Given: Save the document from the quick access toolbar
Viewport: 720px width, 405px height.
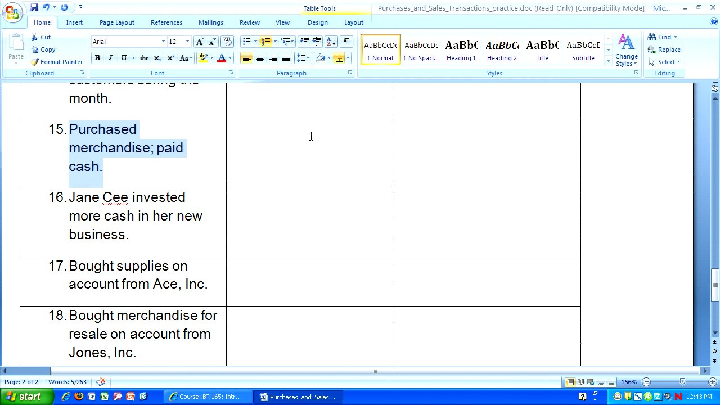Looking at the screenshot, I should [34, 7].
